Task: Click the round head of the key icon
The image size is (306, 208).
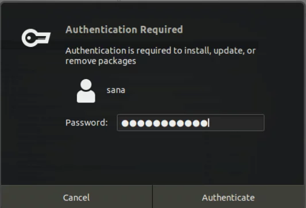Action: point(29,38)
